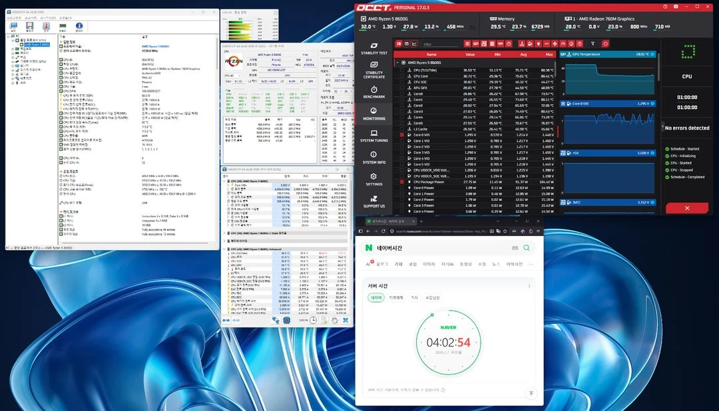The image size is (719, 411).
Task: Click floppy disk save icon in HWiNFO toolbar
Action: (x=29, y=26)
